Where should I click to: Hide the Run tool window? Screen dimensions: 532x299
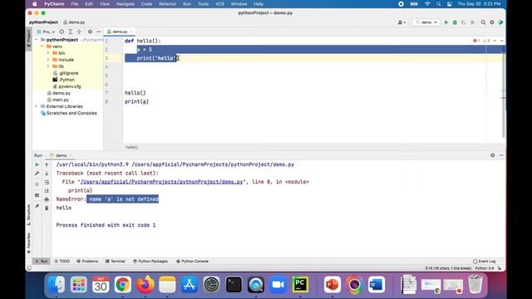(x=501, y=155)
